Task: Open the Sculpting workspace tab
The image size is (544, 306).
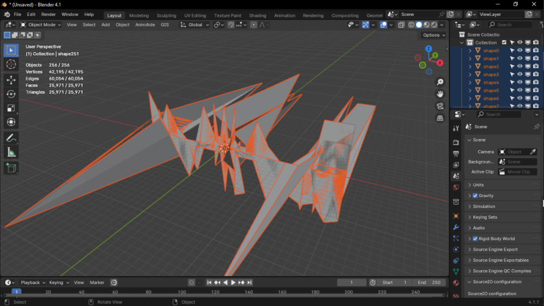Action: pyautogui.click(x=166, y=15)
